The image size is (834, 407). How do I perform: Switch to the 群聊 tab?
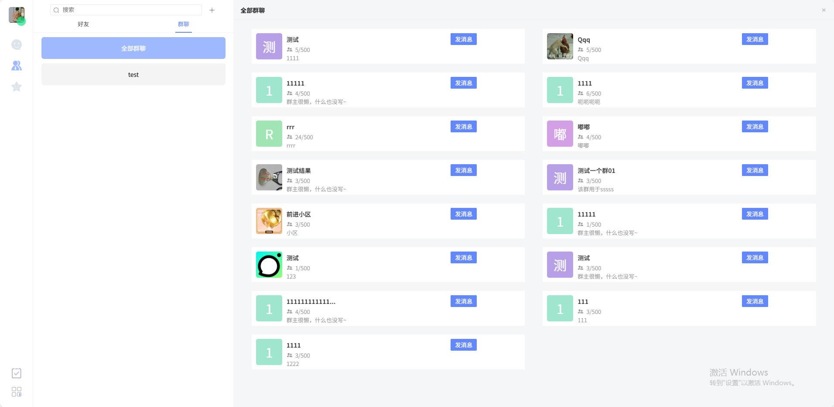tap(183, 24)
